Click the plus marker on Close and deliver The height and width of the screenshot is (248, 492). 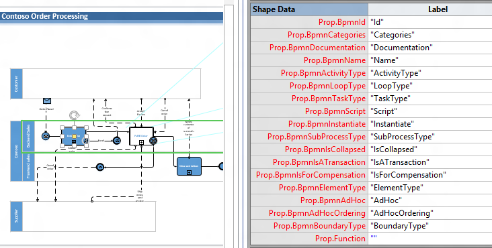click(x=189, y=172)
